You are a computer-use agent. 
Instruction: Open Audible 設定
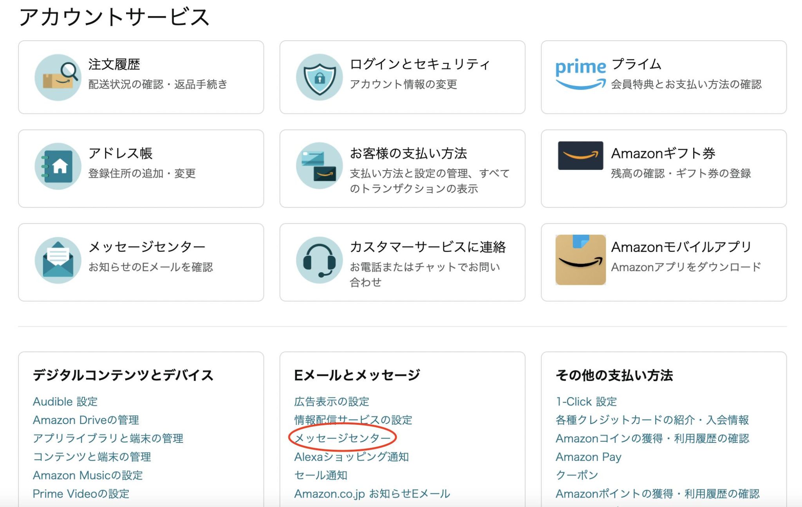[65, 401]
